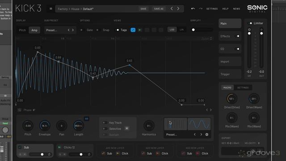Viewport: 286px width, 161px height.
Task: Toggle the EQ switch
Action: pos(237,49)
